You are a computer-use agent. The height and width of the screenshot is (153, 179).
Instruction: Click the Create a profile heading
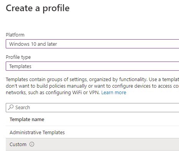[x=38, y=8]
